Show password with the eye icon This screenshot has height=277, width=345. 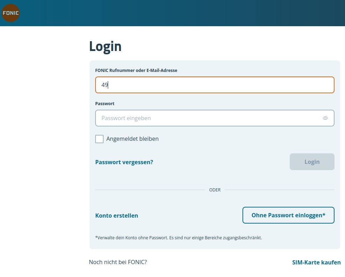[325, 118]
